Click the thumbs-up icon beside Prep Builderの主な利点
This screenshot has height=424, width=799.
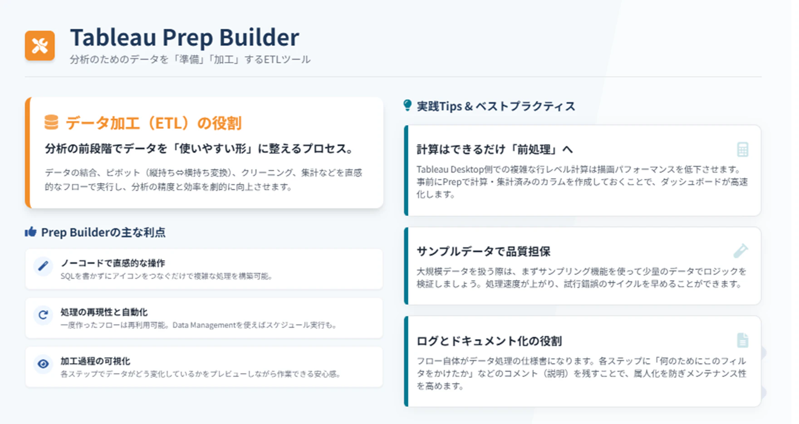[x=31, y=232]
